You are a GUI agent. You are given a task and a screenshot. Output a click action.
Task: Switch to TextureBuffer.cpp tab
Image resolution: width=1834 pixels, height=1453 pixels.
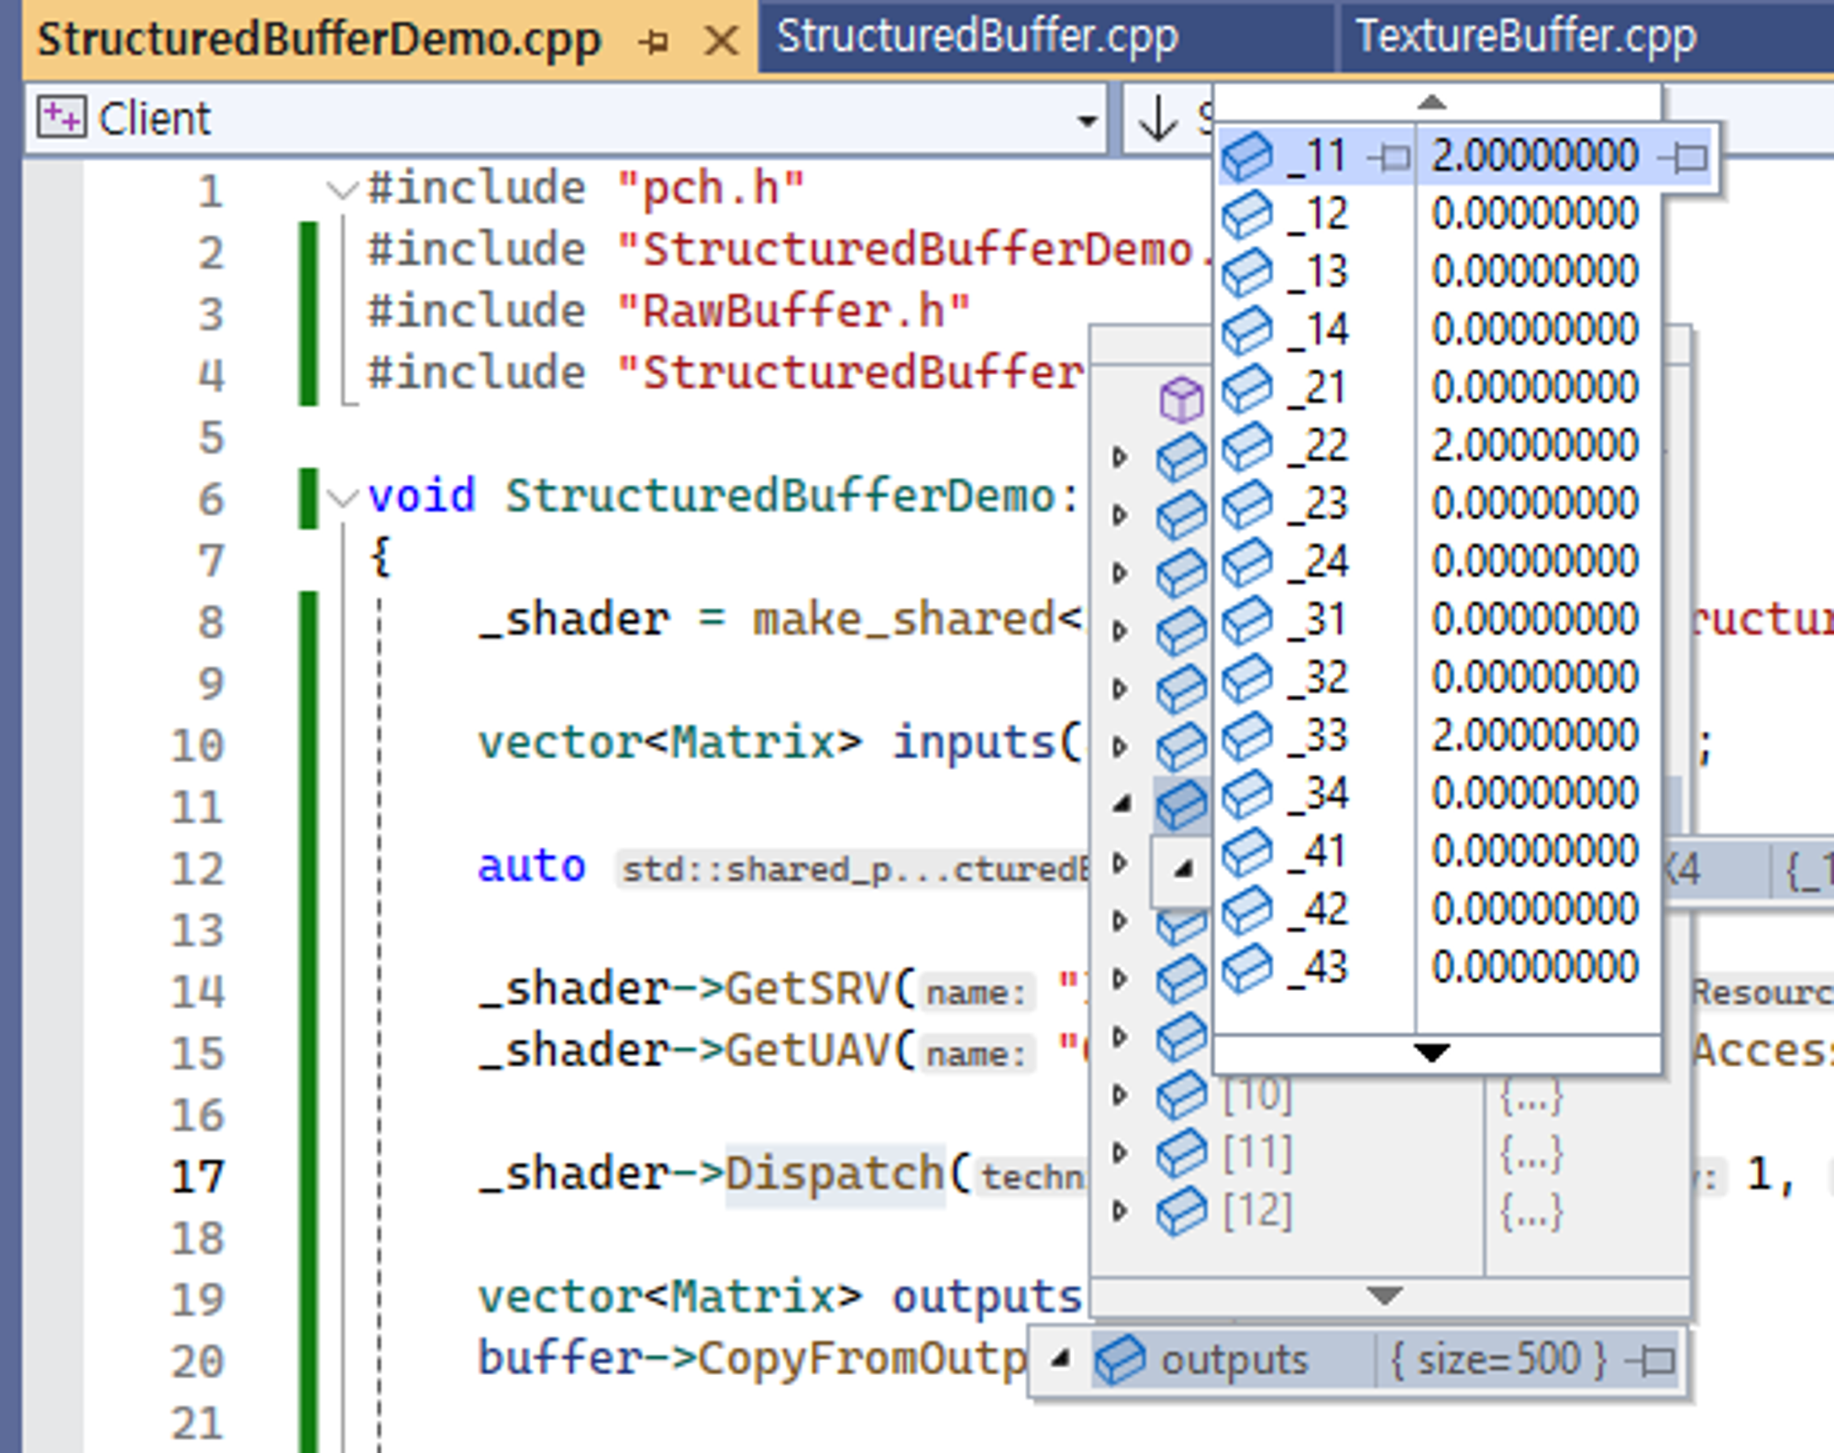(1526, 38)
